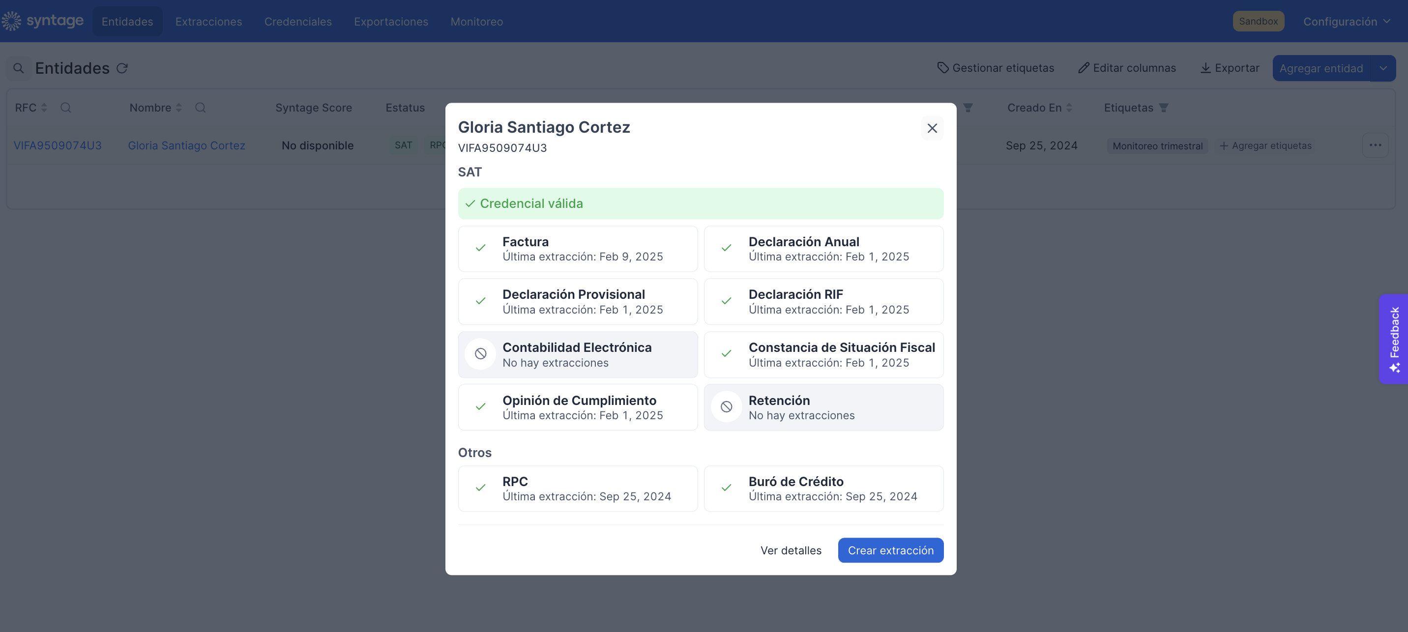Image resolution: width=1408 pixels, height=632 pixels.
Task: Click the Contabilidad Electrónica disabled icon
Action: pos(480,354)
